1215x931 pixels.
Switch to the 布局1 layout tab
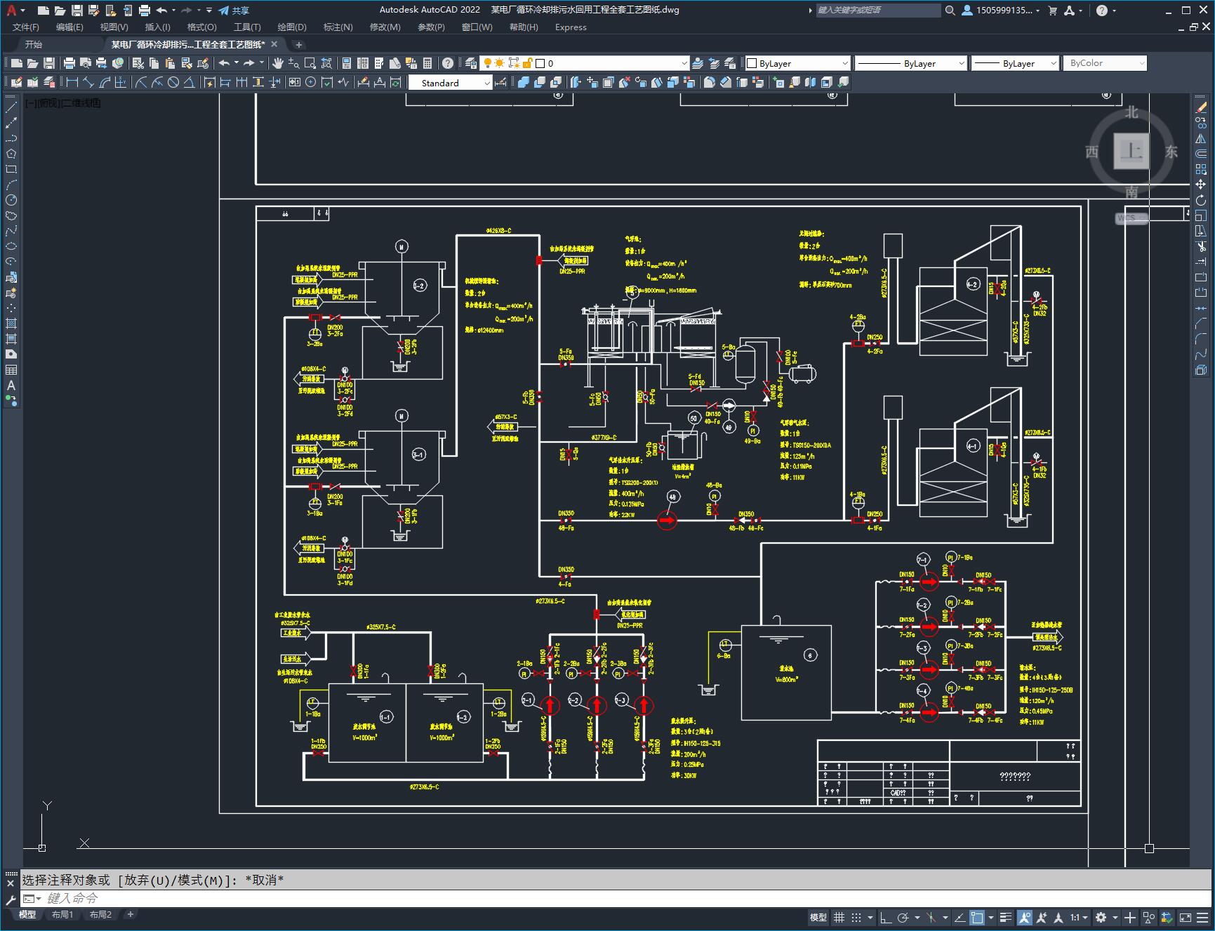coord(62,914)
